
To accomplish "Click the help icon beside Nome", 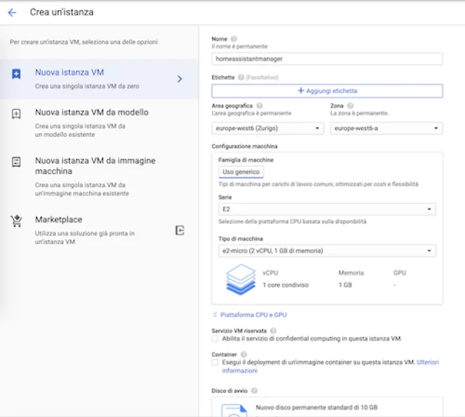I will click(234, 39).
